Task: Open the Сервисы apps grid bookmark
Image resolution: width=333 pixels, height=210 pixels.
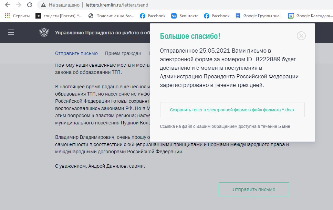Action: (17, 16)
